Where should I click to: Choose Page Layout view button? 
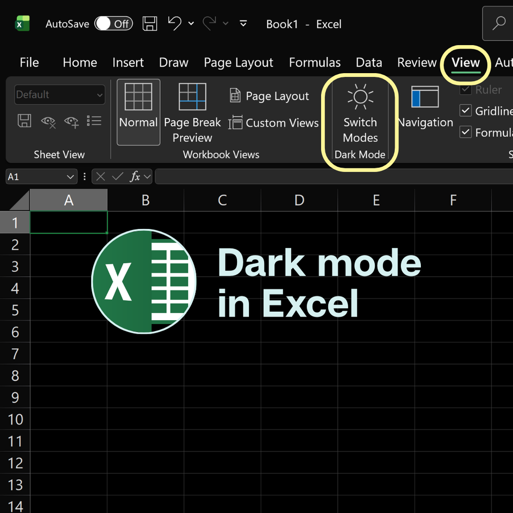[x=269, y=96]
